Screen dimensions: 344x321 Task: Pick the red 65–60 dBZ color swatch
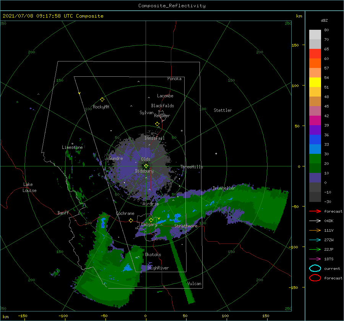click(x=315, y=54)
